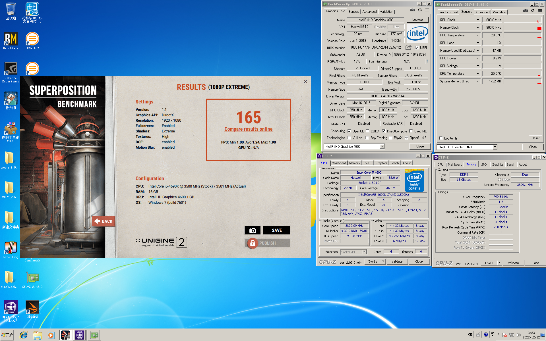Expand the System Memory Used sensor dropdown
This screenshot has width=546, height=341.
[478, 81]
